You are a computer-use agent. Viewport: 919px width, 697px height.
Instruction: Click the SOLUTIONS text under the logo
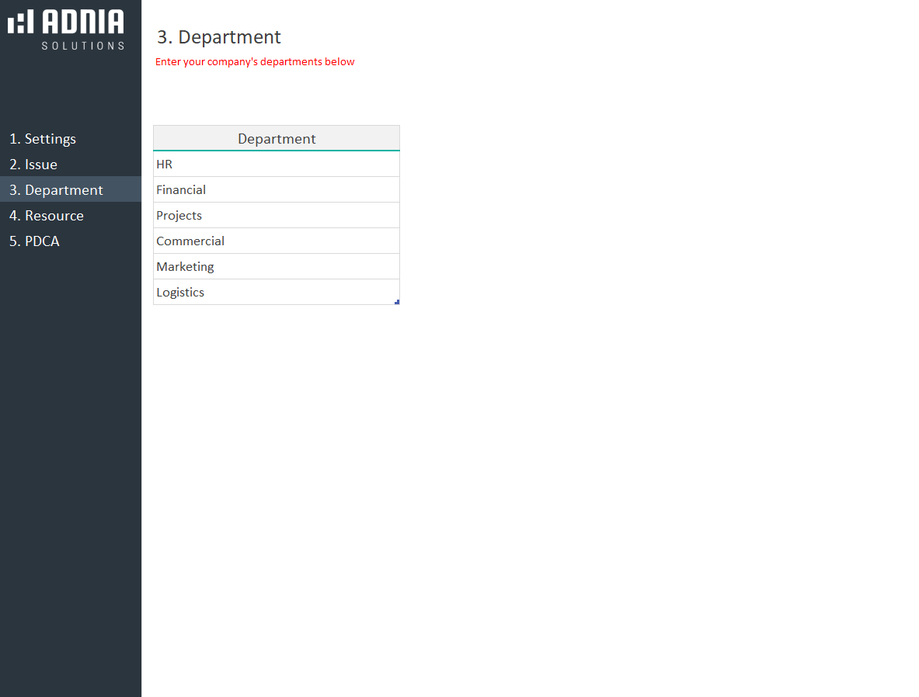click(82, 46)
